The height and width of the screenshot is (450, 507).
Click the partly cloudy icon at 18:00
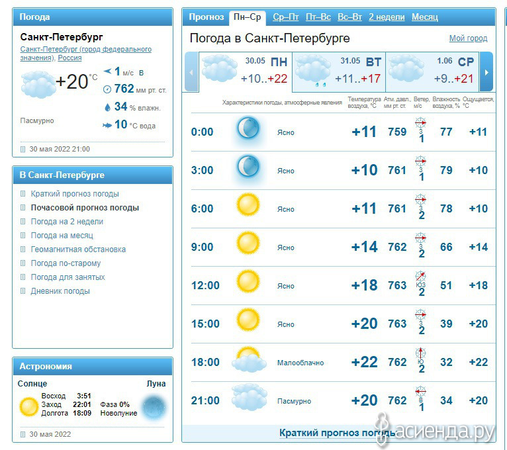click(249, 359)
